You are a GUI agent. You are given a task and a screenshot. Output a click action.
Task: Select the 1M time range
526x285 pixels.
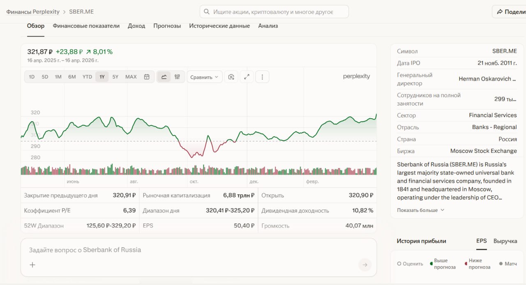point(58,77)
